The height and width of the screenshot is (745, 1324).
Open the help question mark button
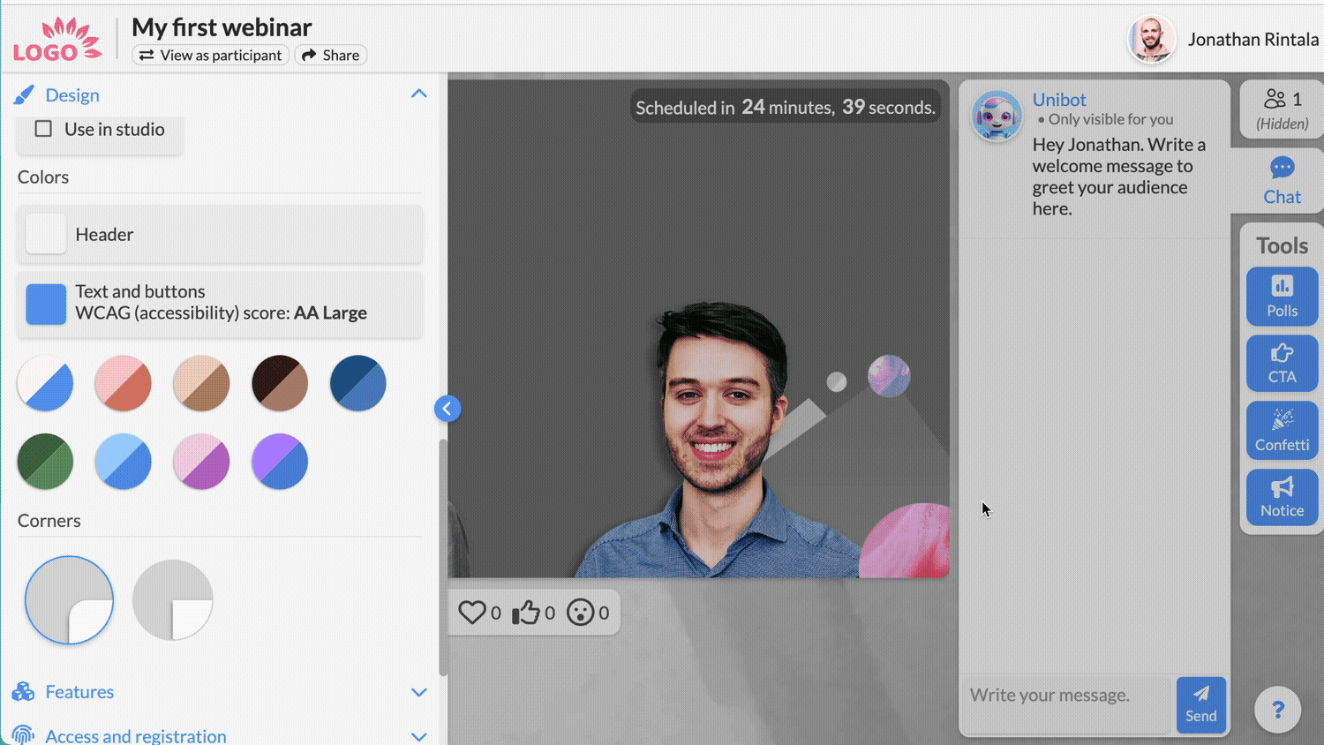coord(1277,710)
